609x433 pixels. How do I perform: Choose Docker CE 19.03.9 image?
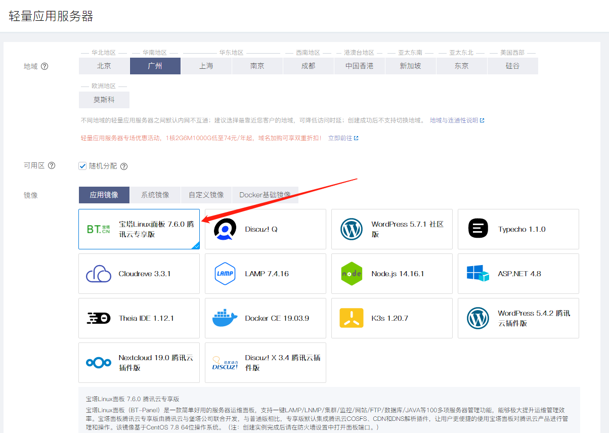coord(266,318)
